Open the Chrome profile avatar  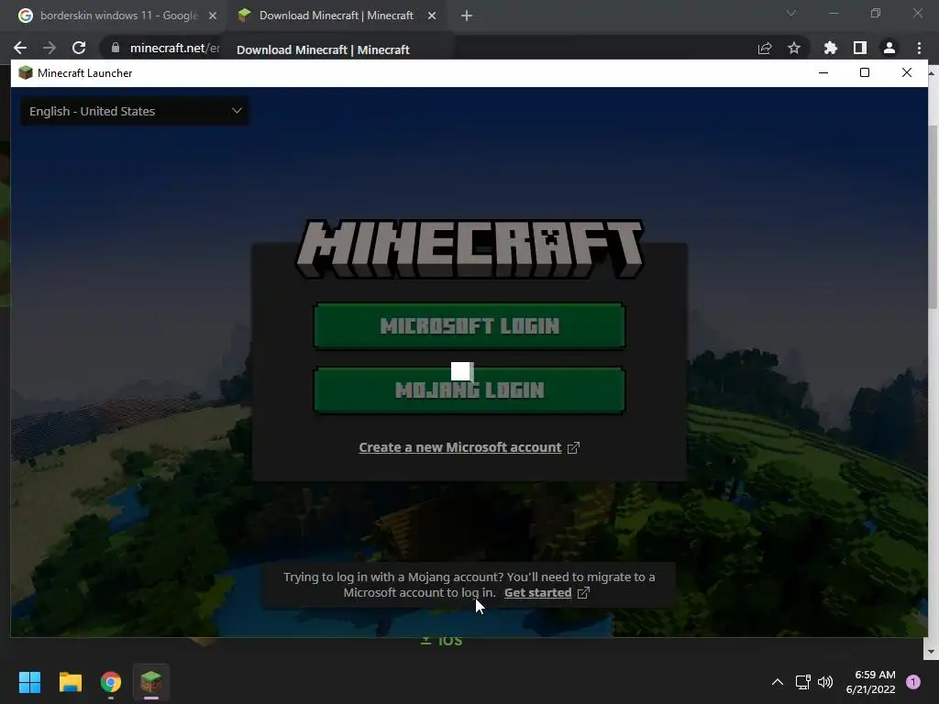pyautogui.click(x=889, y=48)
